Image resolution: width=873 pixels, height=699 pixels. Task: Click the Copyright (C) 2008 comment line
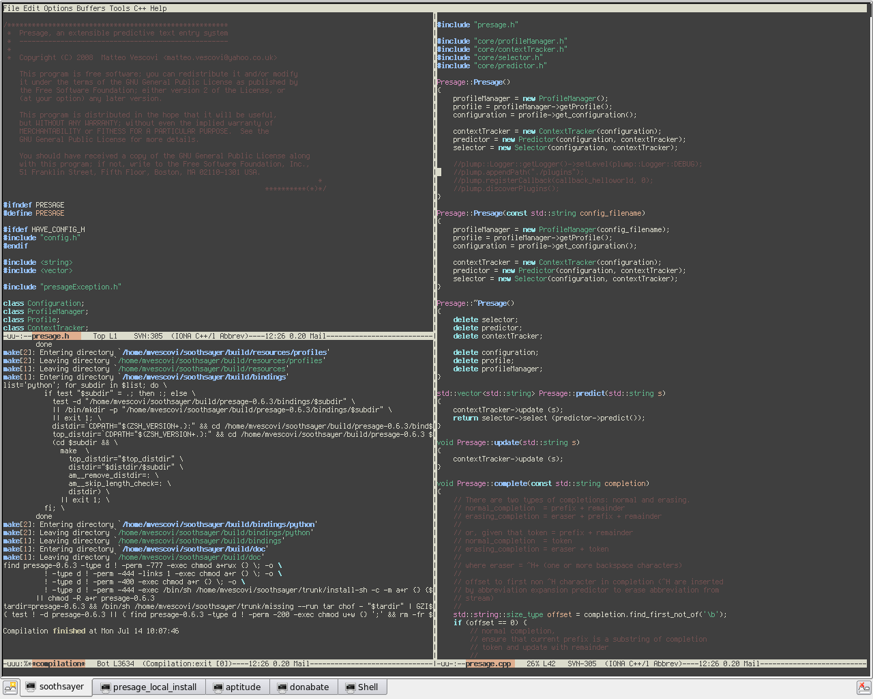(142, 57)
